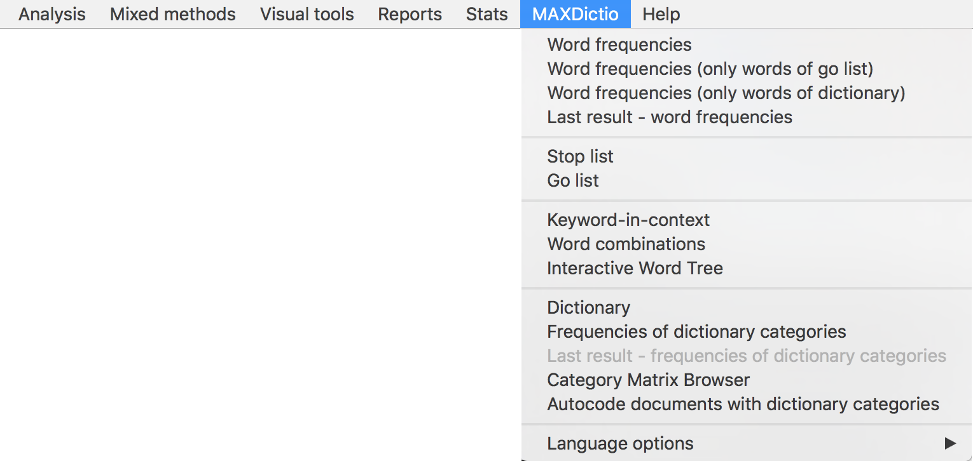
Task: Close the open MAXDictio menu
Action: pos(576,14)
